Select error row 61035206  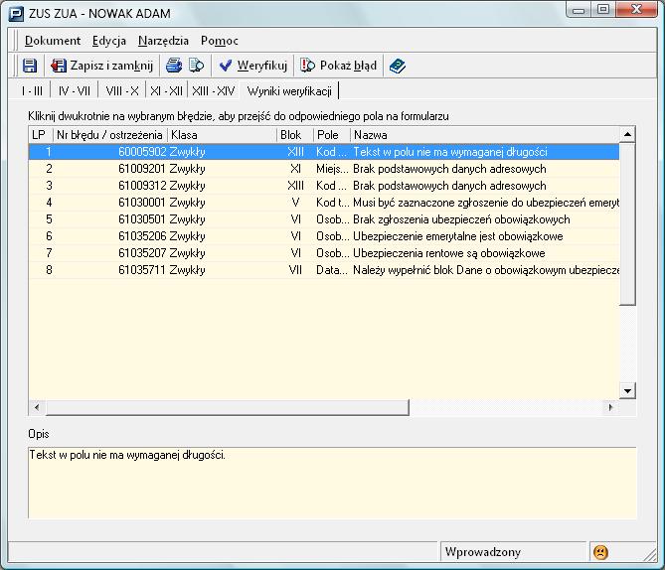pos(324,236)
